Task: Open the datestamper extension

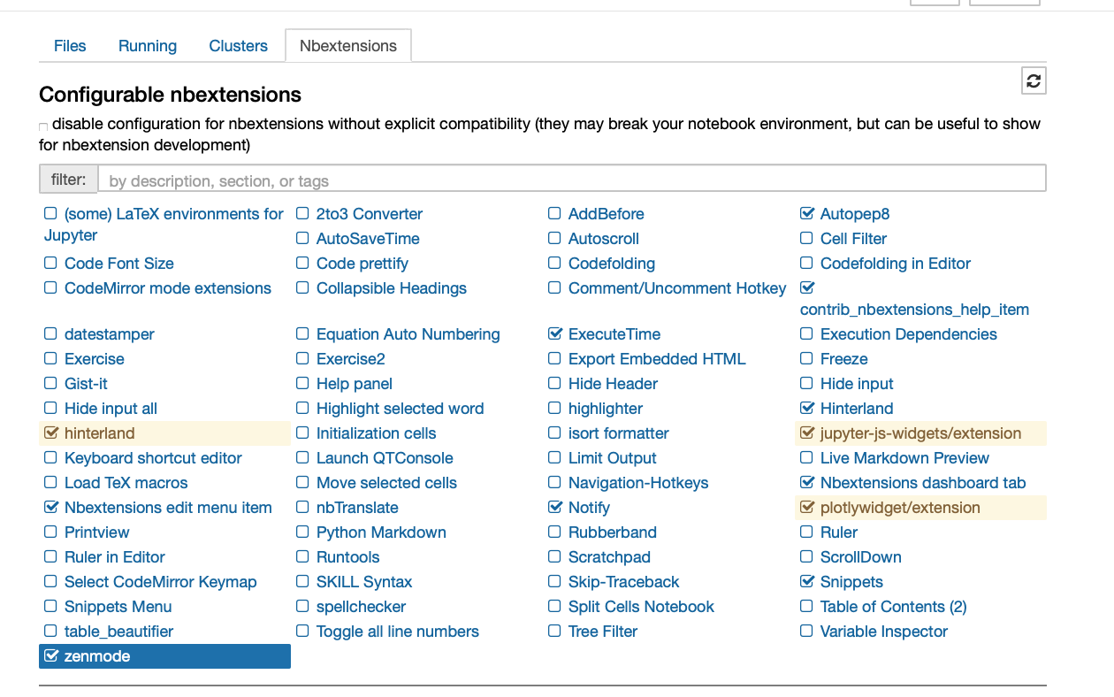Action: (110, 334)
